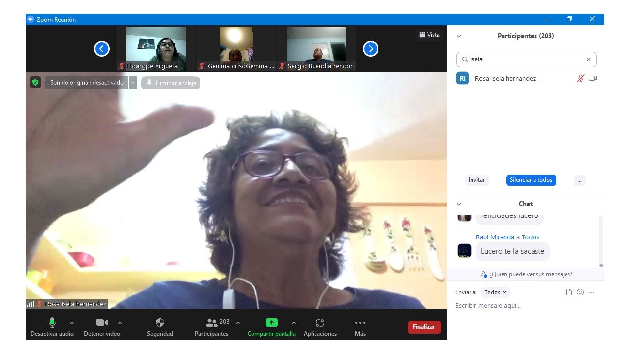Click the green encryption shield icon
Image resolution: width=630 pixels, height=354 pixels.
35,83
